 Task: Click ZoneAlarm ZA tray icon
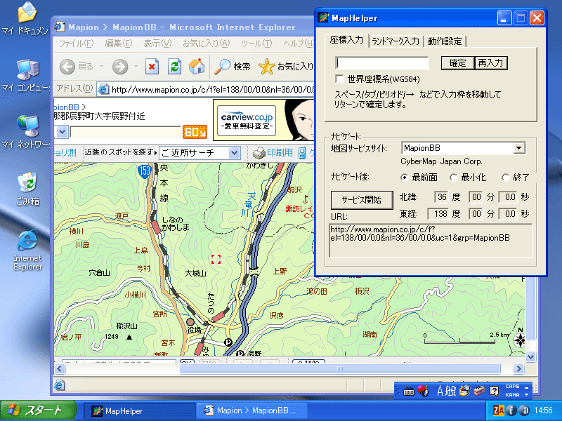pos(498,410)
